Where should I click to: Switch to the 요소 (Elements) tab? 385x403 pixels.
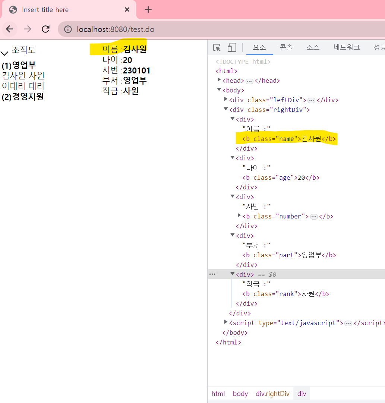click(x=259, y=47)
